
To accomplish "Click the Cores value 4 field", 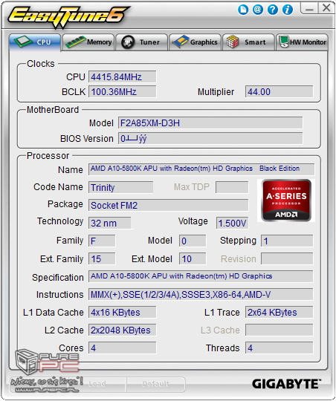I will pyautogui.click(x=122, y=348).
